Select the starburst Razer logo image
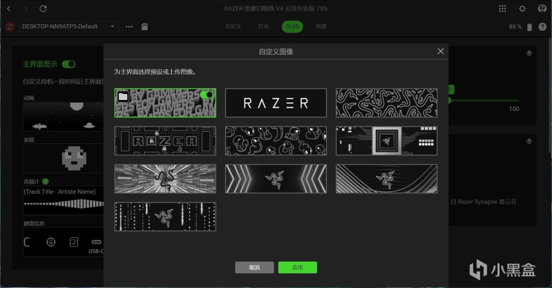This screenshot has width=552, height=288. tap(165, 178)
